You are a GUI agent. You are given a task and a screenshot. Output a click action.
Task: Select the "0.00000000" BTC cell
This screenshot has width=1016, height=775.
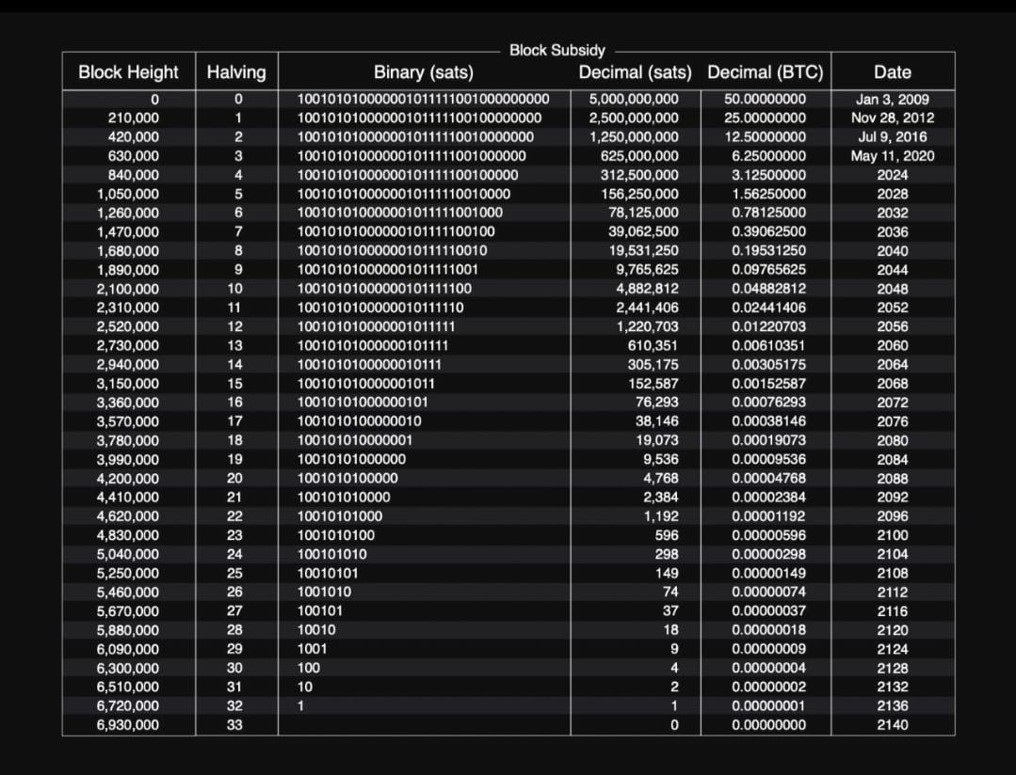769,724
